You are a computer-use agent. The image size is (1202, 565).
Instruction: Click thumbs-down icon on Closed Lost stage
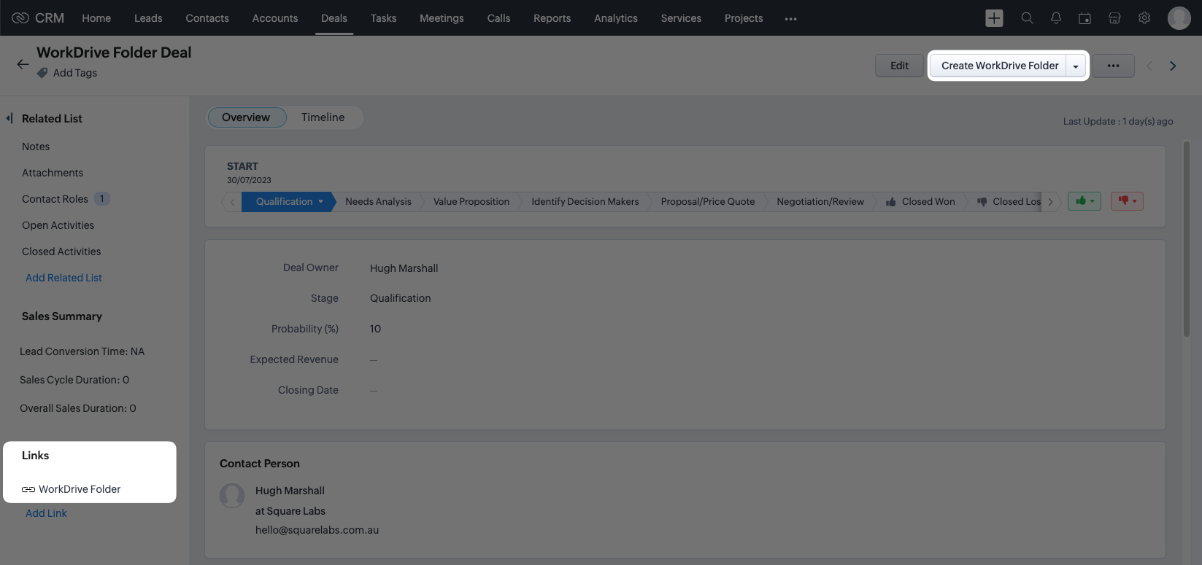(x=982, y=202)
